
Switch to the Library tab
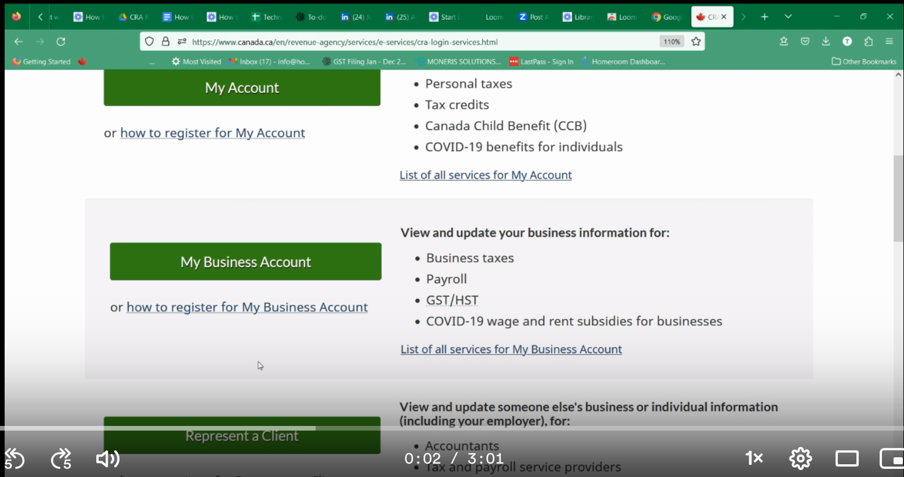pyautogui.click(x=578, y=17)
